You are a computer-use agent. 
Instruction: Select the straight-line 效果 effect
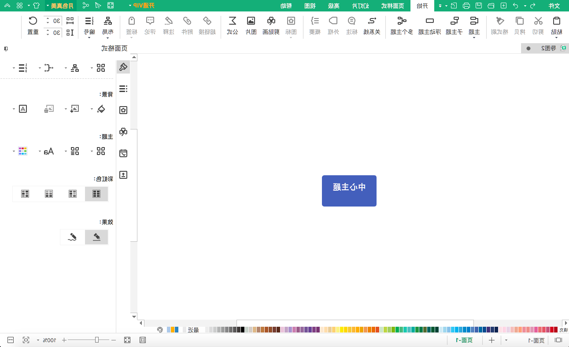point(96,237)
